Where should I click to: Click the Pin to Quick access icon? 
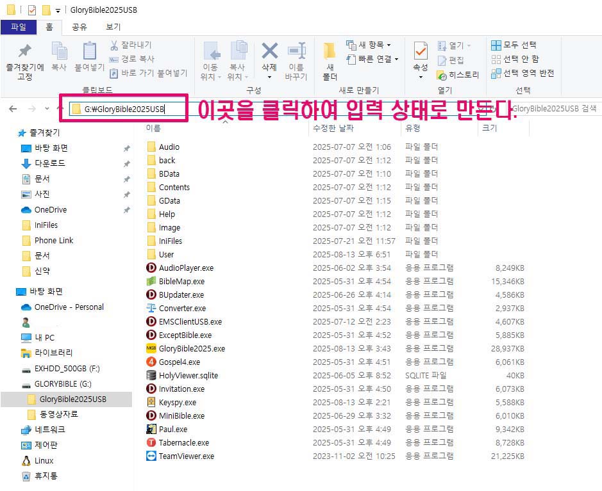25,51
